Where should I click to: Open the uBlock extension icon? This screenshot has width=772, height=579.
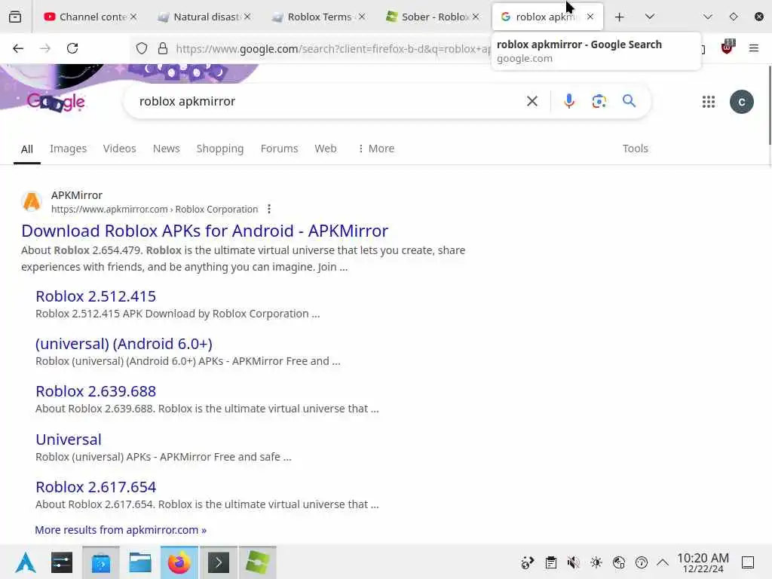coord(728,47)
